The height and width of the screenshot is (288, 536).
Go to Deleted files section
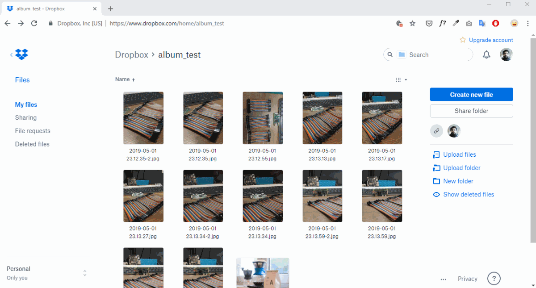(32, 144)
